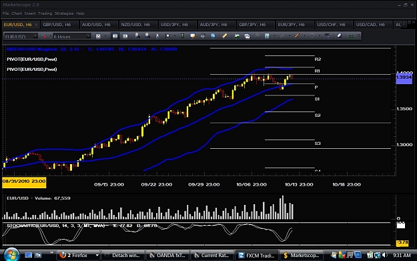Click the 1.3934 current price marker
This screenshot has width=417, height=261.
pyautogui.click(x=404, y=77)
